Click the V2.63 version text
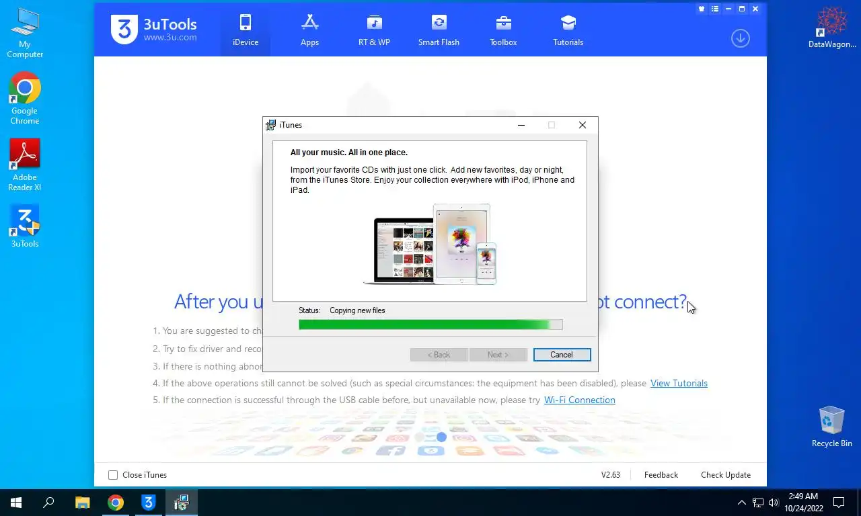This screenshot has width=861, height=516. tap(610, 475)
